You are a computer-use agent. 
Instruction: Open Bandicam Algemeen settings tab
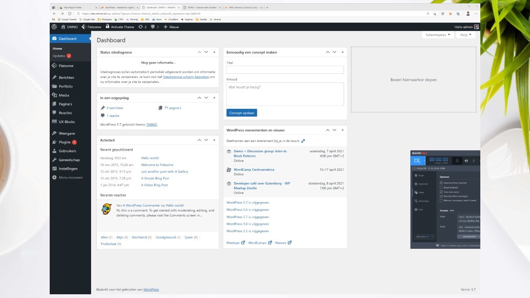422,184
